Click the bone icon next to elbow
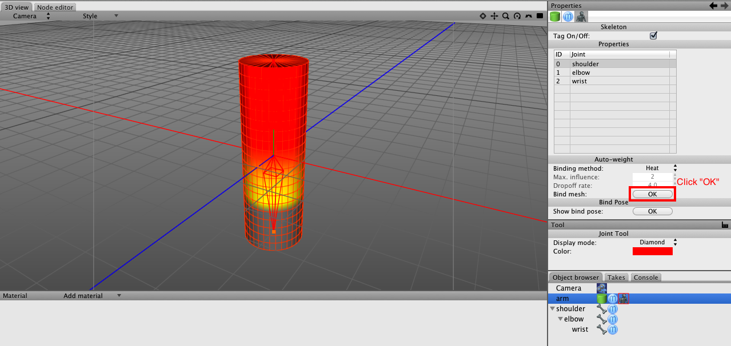This screenshot has height=346, width=731. pos(601,319)
